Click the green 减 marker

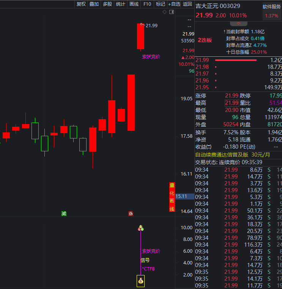(x=64, y=214)
